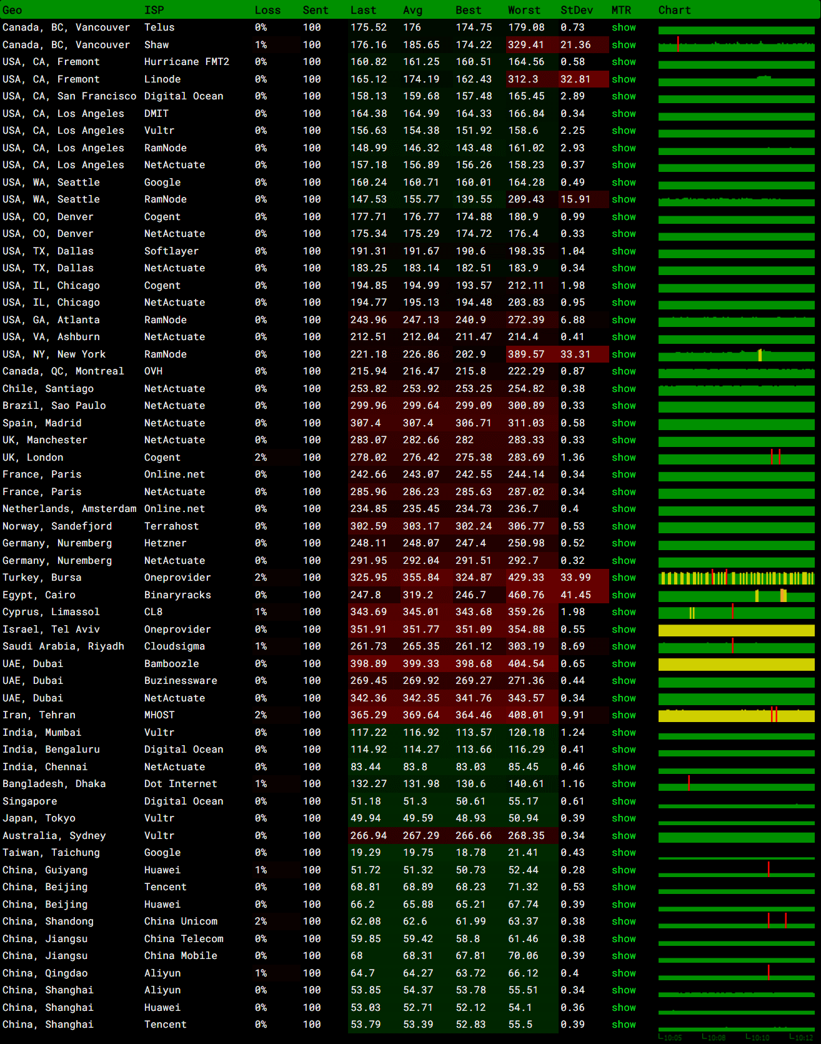Click the Best column header
Image resolution: width=821 pixels, height=1044 pixels.
pos(469,10)
